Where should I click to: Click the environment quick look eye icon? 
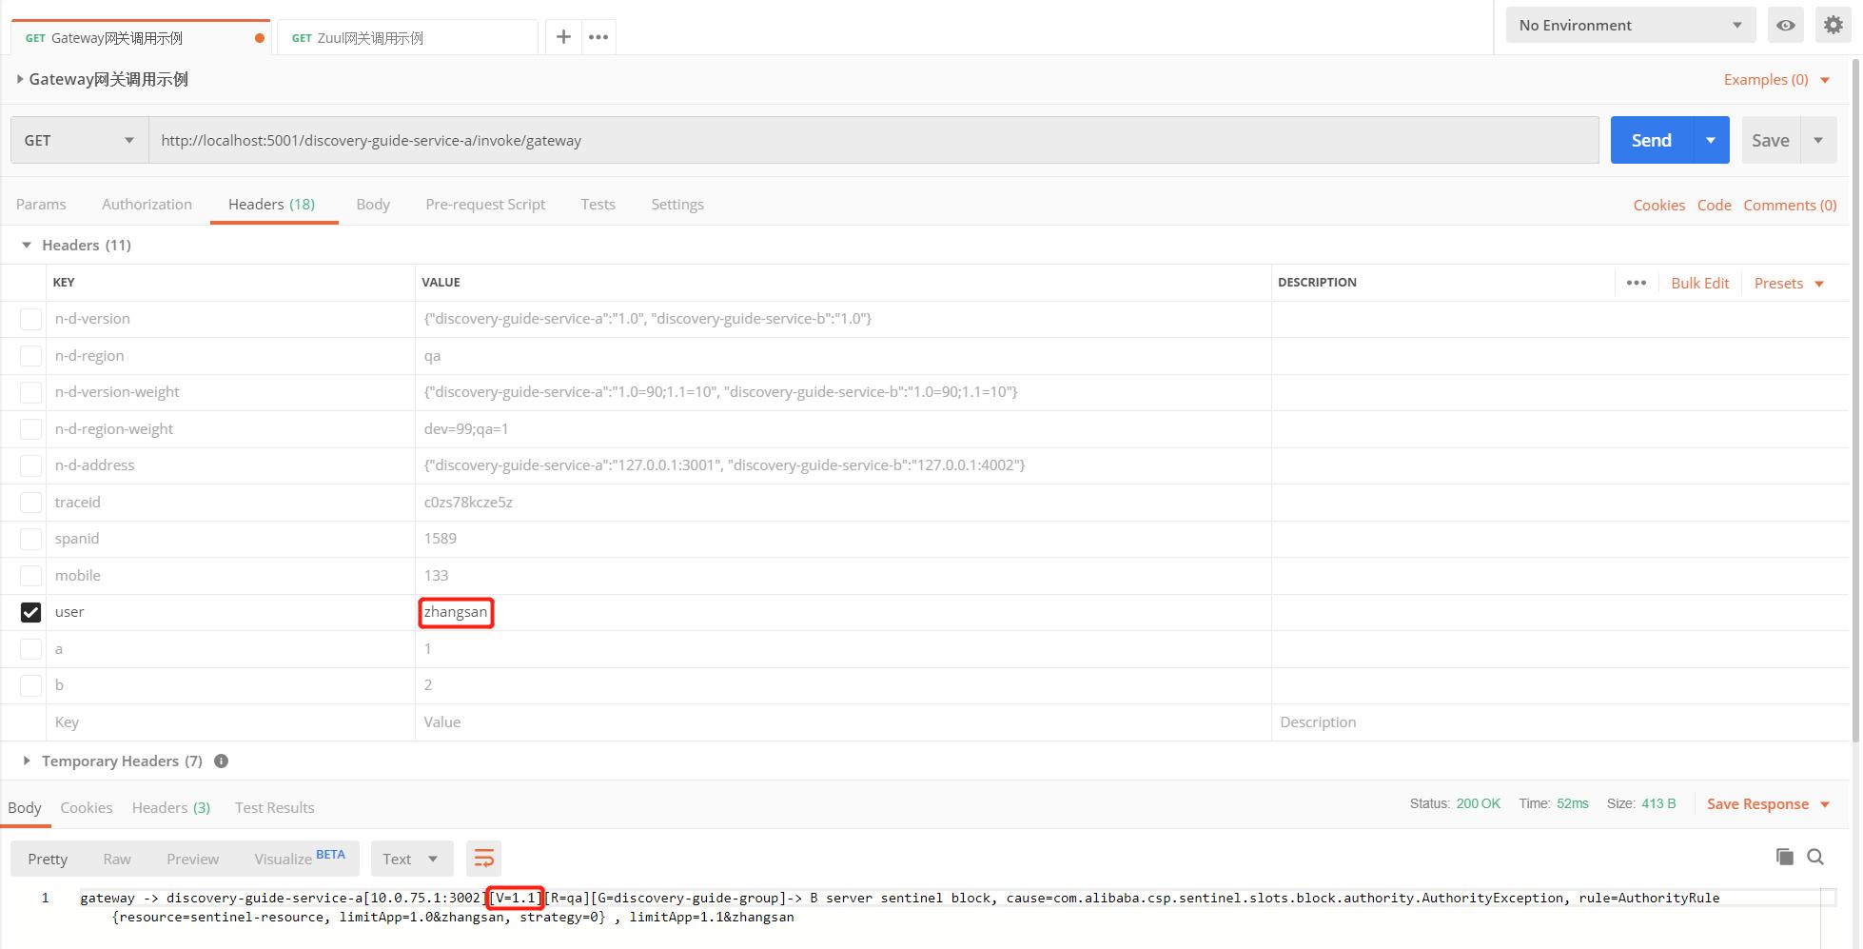(1786, 26)
